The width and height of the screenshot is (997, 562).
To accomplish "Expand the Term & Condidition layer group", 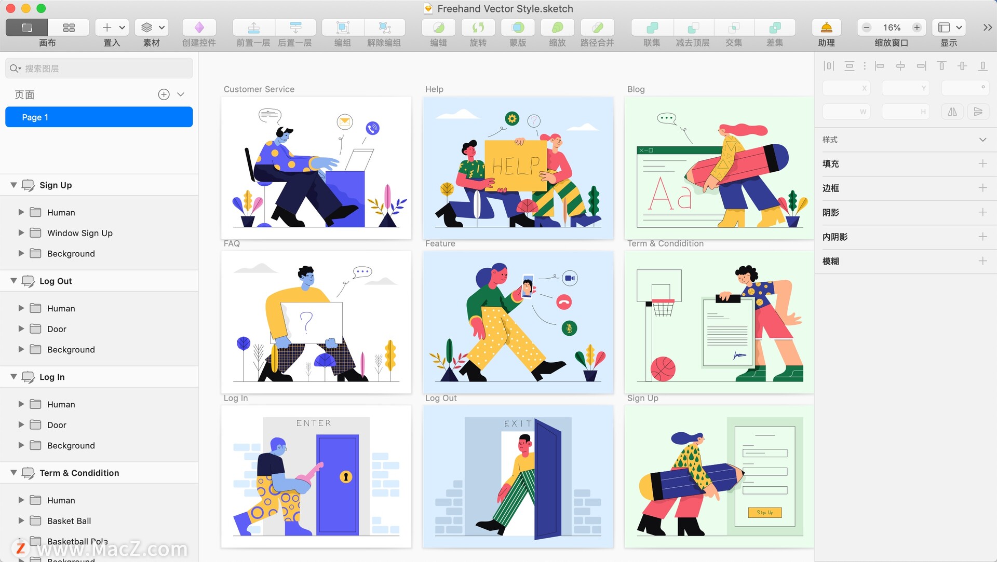I will pos(13,472).
